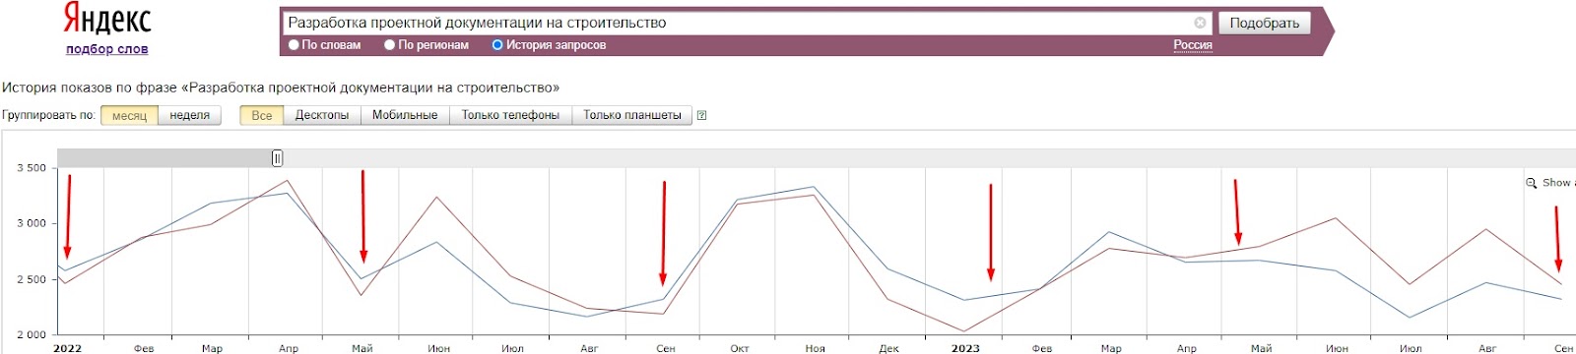The height and width of the screenshot is (354, 1576).
Task: Click the 3 500 y-axis value
Action: tap(32, 168)
